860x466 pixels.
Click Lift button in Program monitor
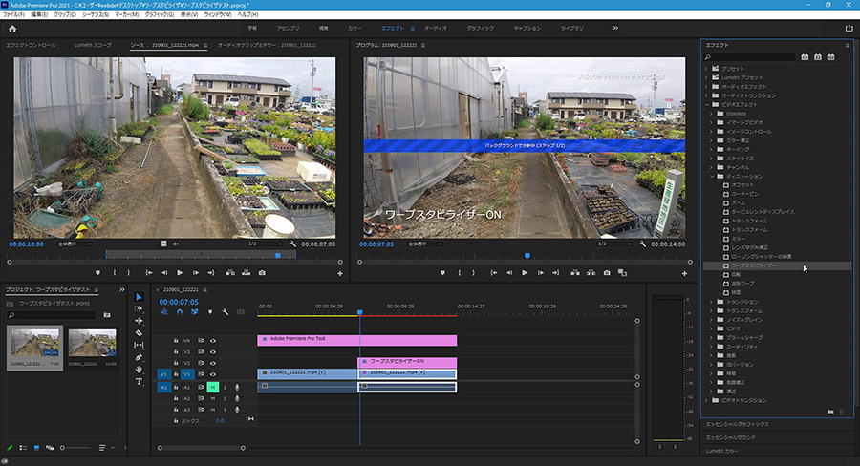[x=575, y=272]
